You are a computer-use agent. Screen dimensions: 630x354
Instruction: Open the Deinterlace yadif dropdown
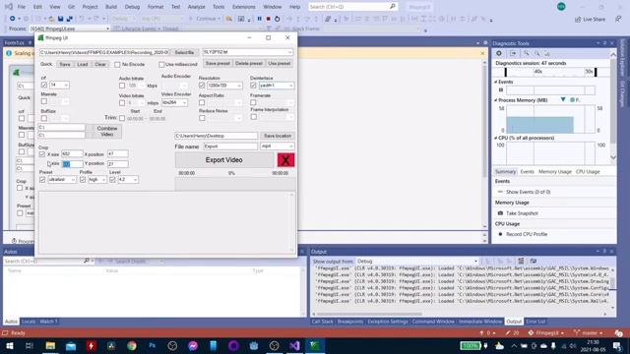click(x=290, y=86)
